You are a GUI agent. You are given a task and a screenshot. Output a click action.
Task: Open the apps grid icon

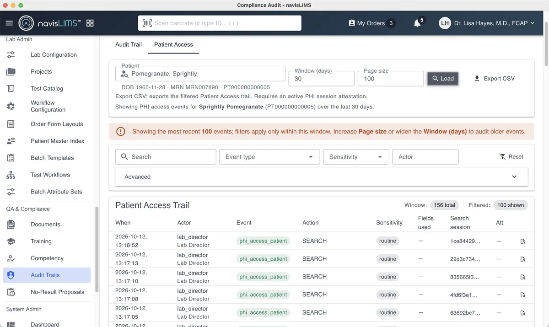(90, 23)
